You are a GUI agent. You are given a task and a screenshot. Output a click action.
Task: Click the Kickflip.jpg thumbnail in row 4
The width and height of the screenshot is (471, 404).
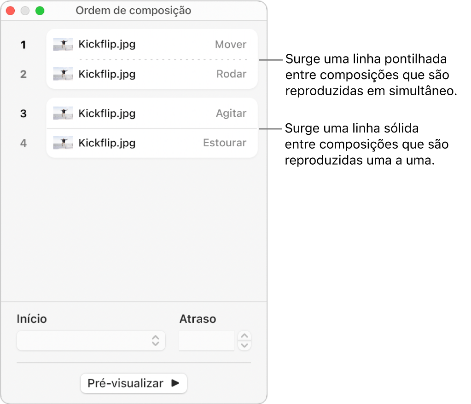[63, 143]
